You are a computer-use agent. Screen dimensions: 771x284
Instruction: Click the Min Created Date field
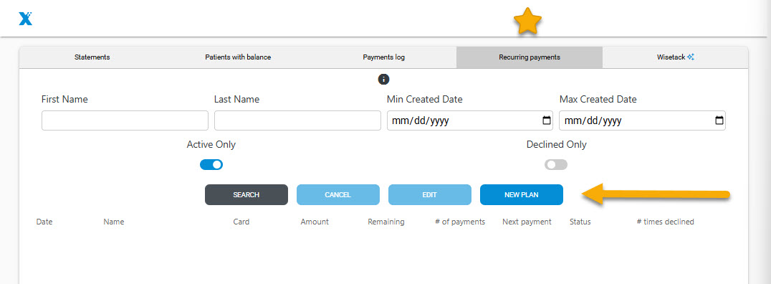point(470,120)
